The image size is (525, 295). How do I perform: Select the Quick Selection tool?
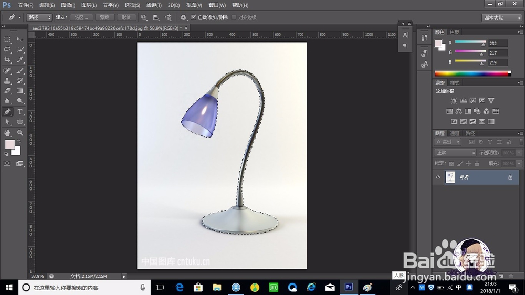point(20,49)
